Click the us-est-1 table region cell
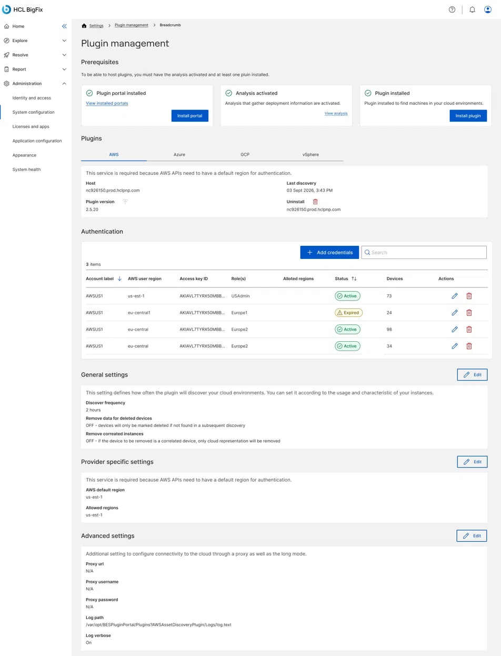Viewport: 501px width, 656px height. [x=136, y=296]
